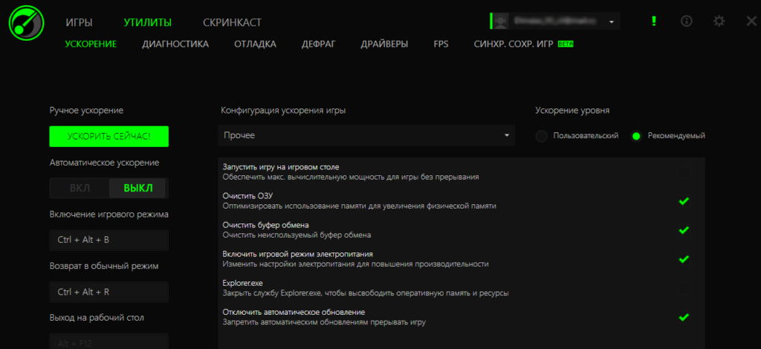
Task: Toggle the Очистить буфер обмена checkmark
Action: click(x=684, y=230)
